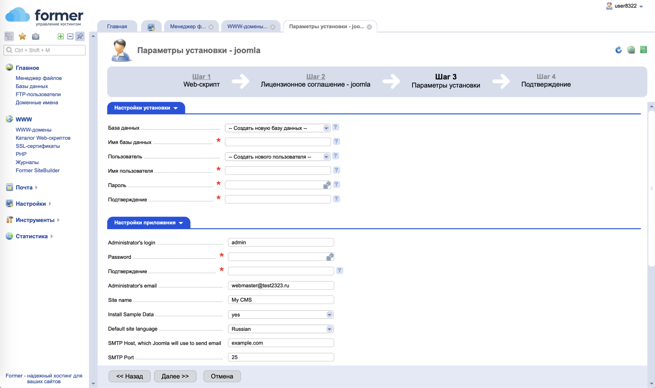Focus the Site name input field
Screen dimensions: 655x388
tap(281, 300)
